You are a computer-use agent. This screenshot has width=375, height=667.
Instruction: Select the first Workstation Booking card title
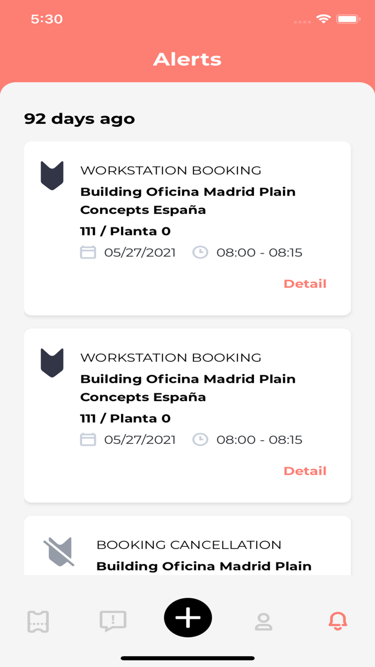tap(171, 171)
